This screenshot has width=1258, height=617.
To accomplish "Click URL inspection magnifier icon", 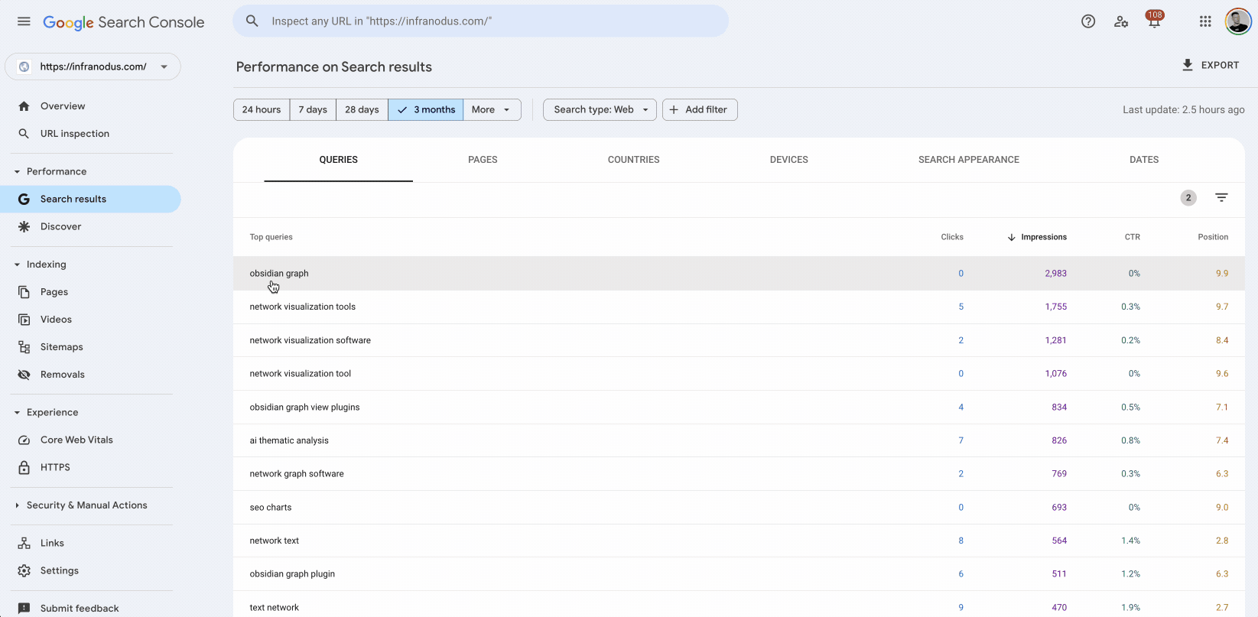I will point(24,134).
